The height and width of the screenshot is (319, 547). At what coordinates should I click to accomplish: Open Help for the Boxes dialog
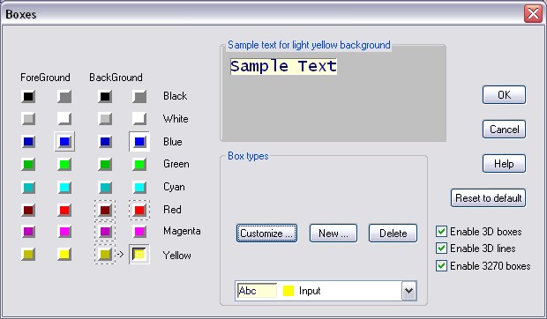[504, 164]
